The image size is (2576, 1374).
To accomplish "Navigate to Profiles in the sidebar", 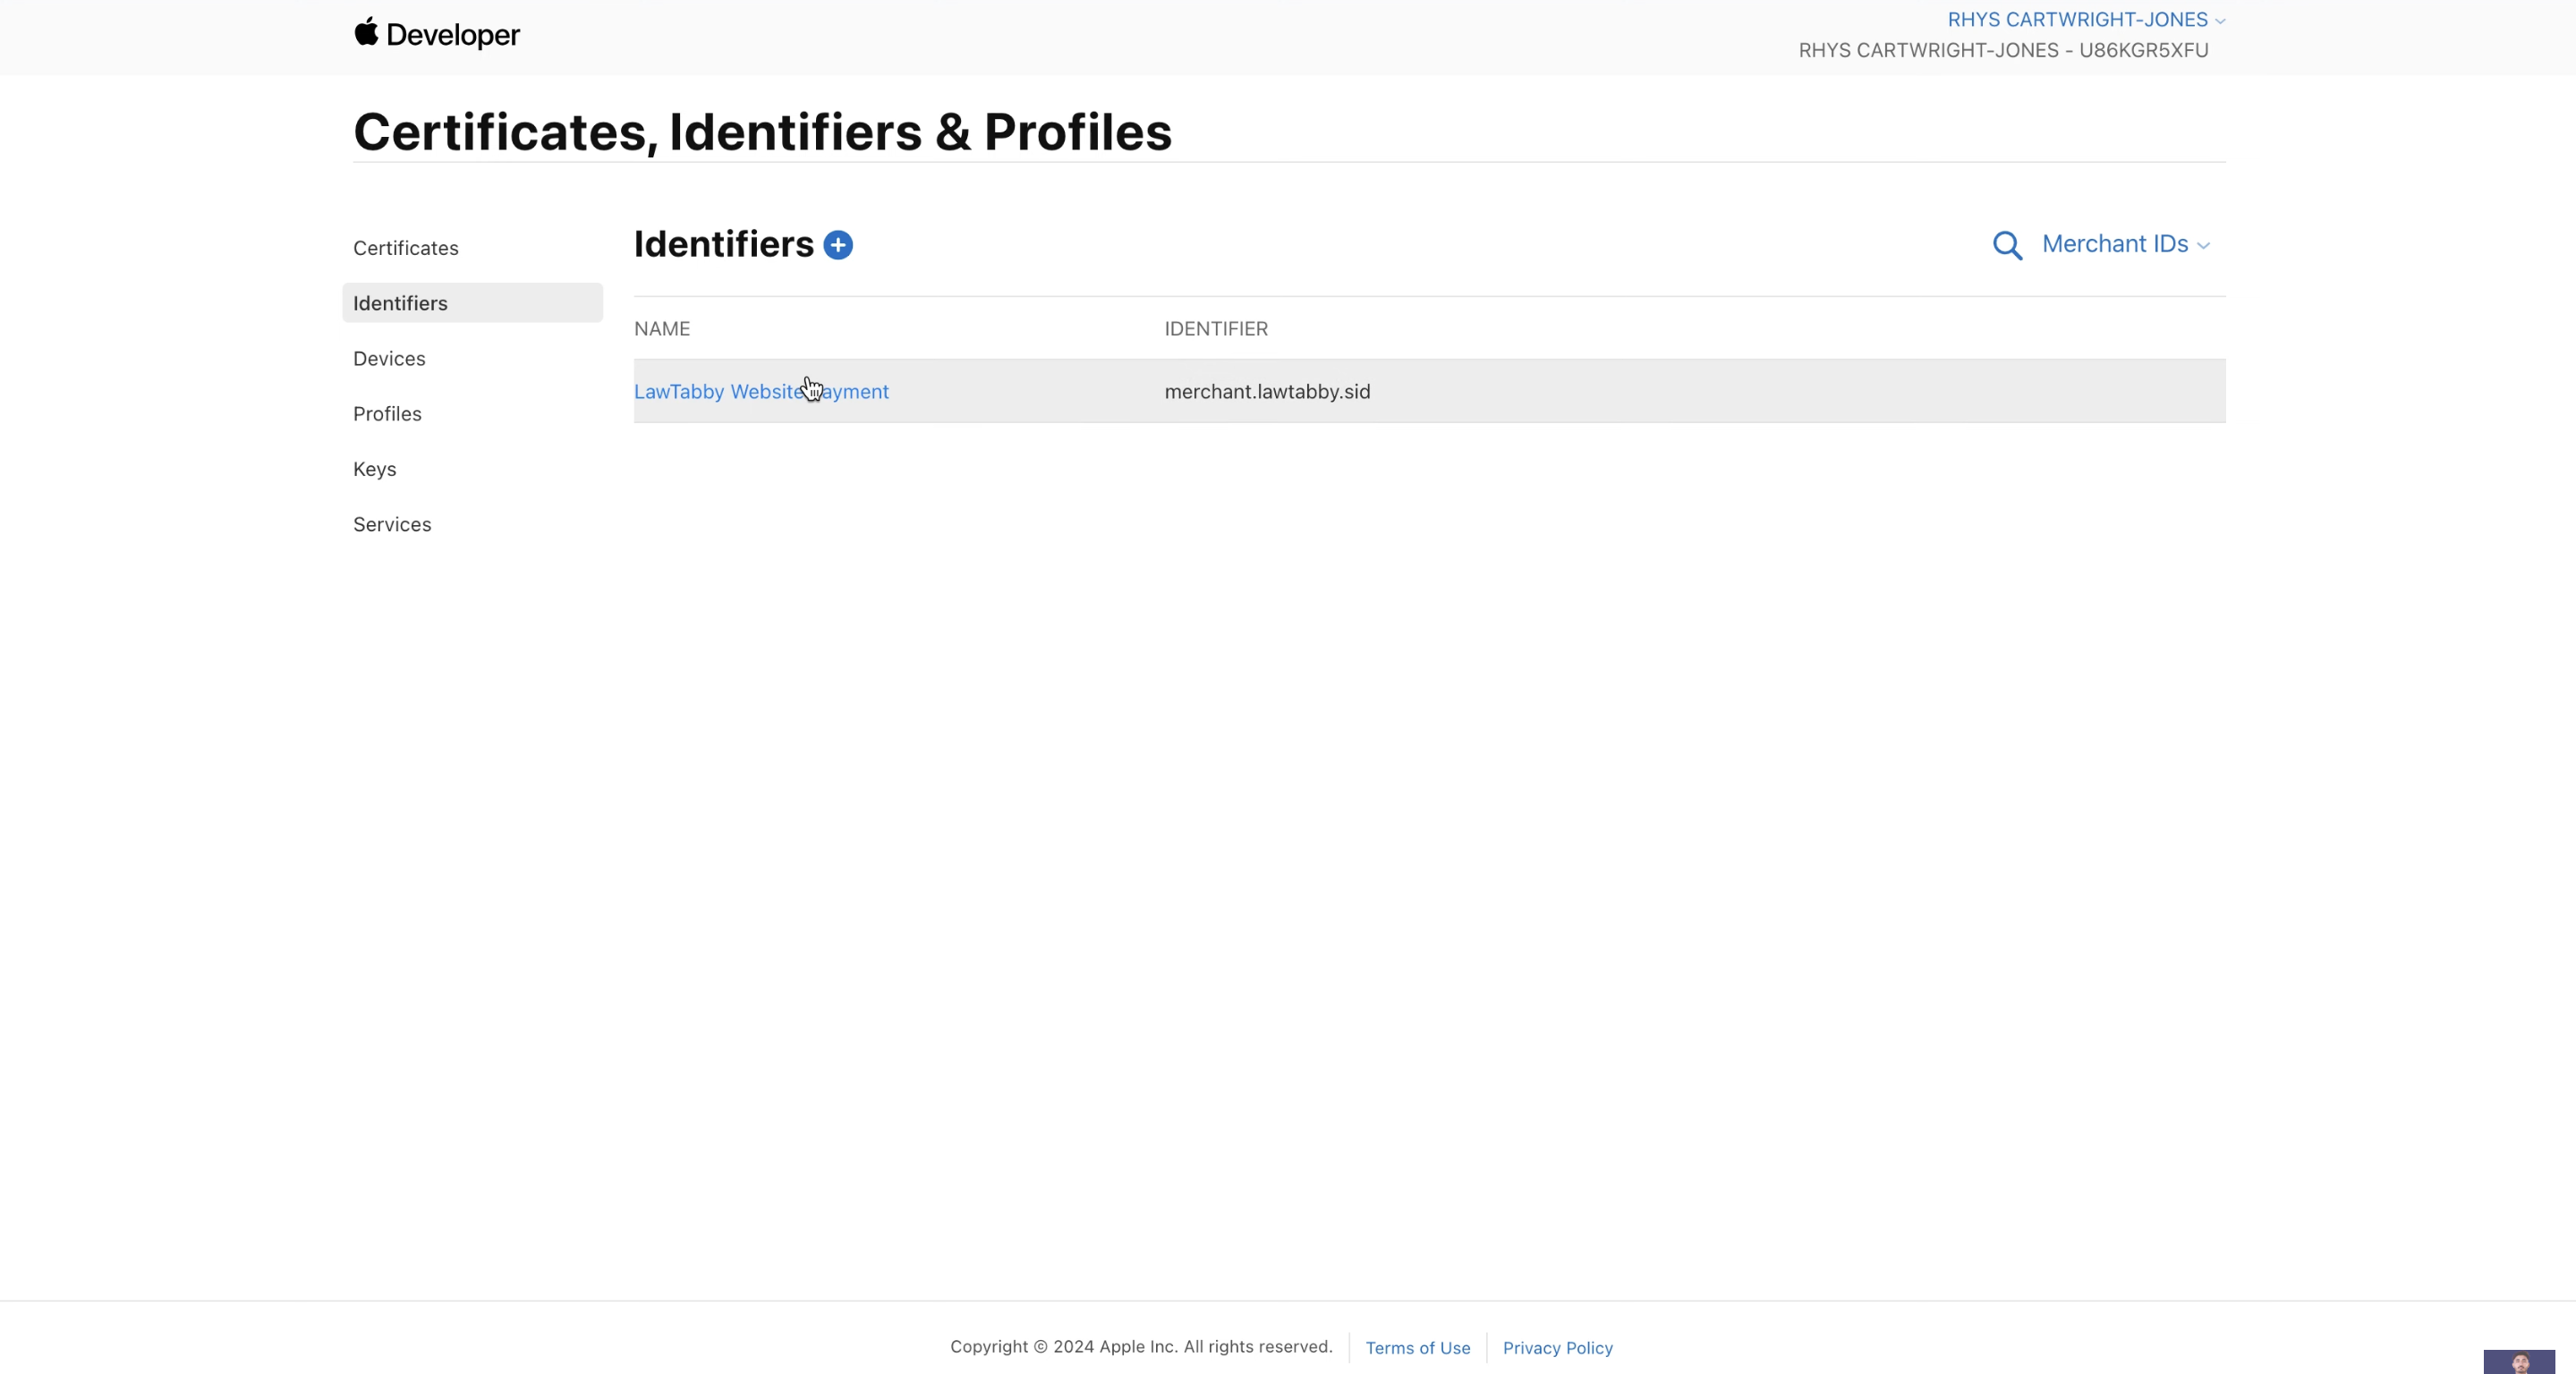I will coord(387,414).
